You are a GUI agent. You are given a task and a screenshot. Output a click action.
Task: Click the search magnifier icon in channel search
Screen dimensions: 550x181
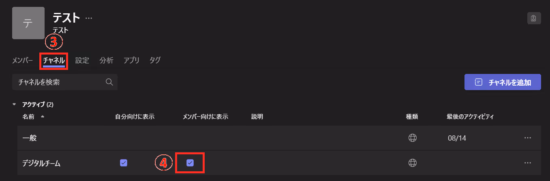(x=109, y=82)
